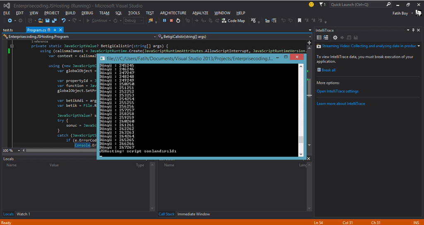The image size is (424, 225).
Task: Collapse the BetigiCalistir method outline box
Action: 12,46
